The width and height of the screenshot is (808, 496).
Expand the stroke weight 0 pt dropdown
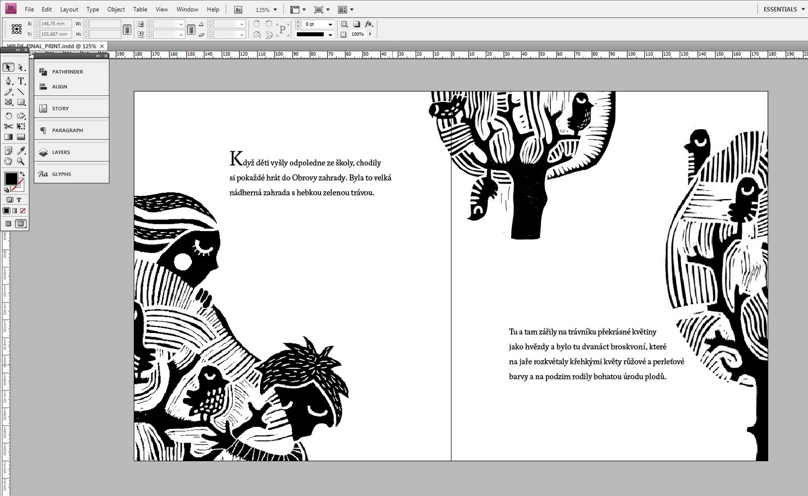(x=330, y=24)
